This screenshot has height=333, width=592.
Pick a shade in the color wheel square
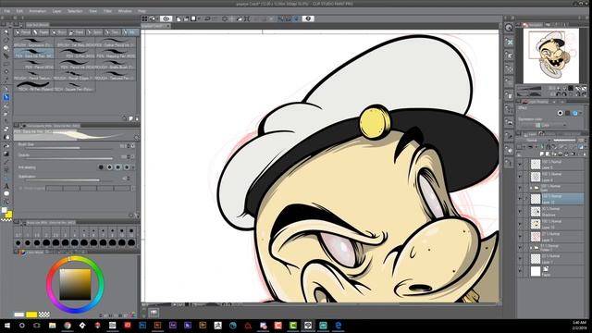pos(75,284)
